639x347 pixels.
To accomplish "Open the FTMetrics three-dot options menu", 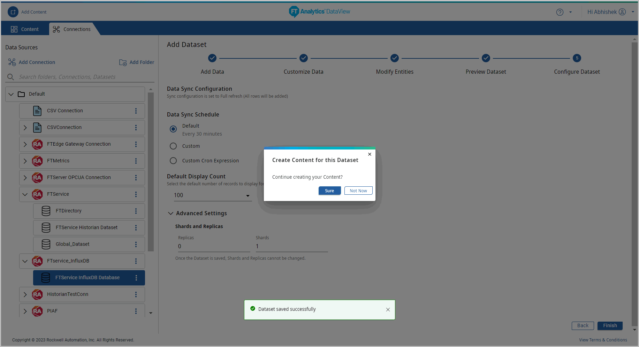I will (136, 161).
